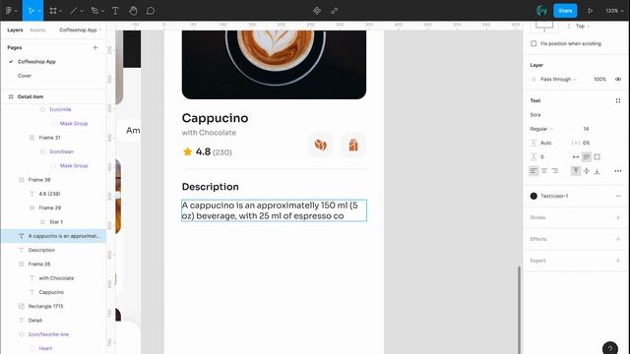The width and height of the screenshot is (630, 354).
Task: Start the Present prototype view
Action: (591, 11)
